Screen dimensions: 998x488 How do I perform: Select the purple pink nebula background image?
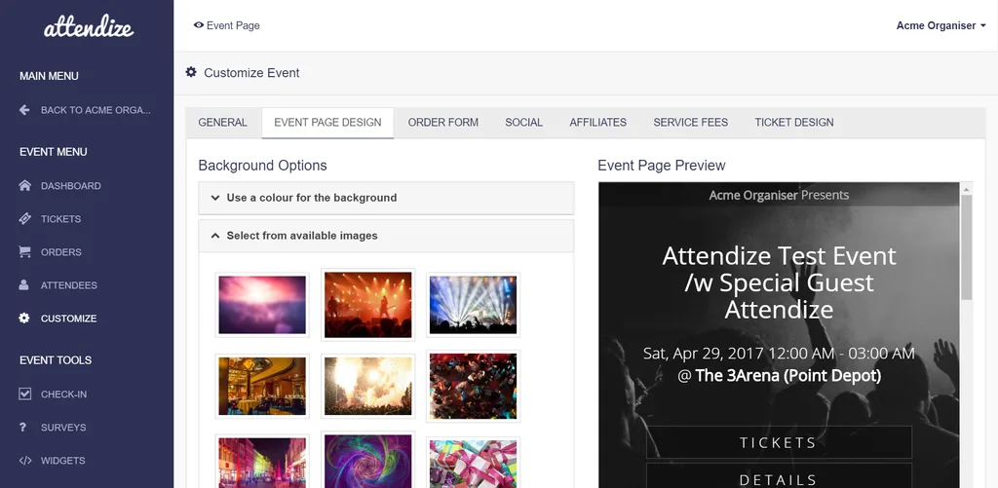pyautogui.click(x=262, y=305)
